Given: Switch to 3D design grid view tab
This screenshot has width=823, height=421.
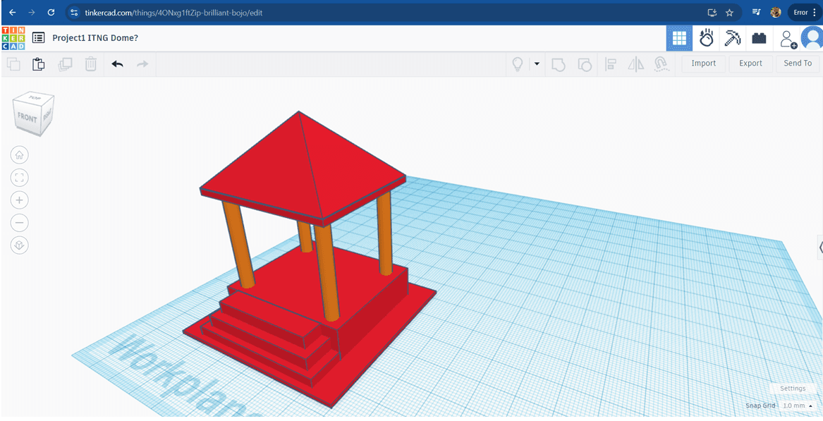Looking at the screenshot, I should point(679,38).
